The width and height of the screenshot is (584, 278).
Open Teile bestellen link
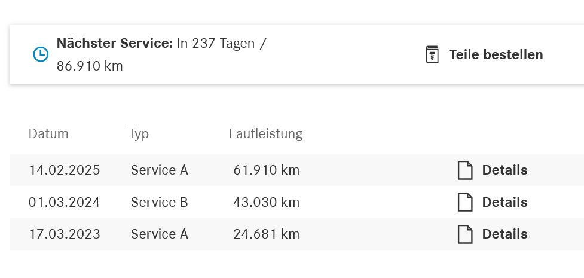(496, 54)
